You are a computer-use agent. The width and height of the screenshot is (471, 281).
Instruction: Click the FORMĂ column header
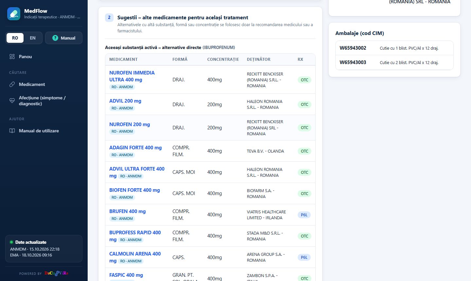pyautogui.click(x=180, y=59)
